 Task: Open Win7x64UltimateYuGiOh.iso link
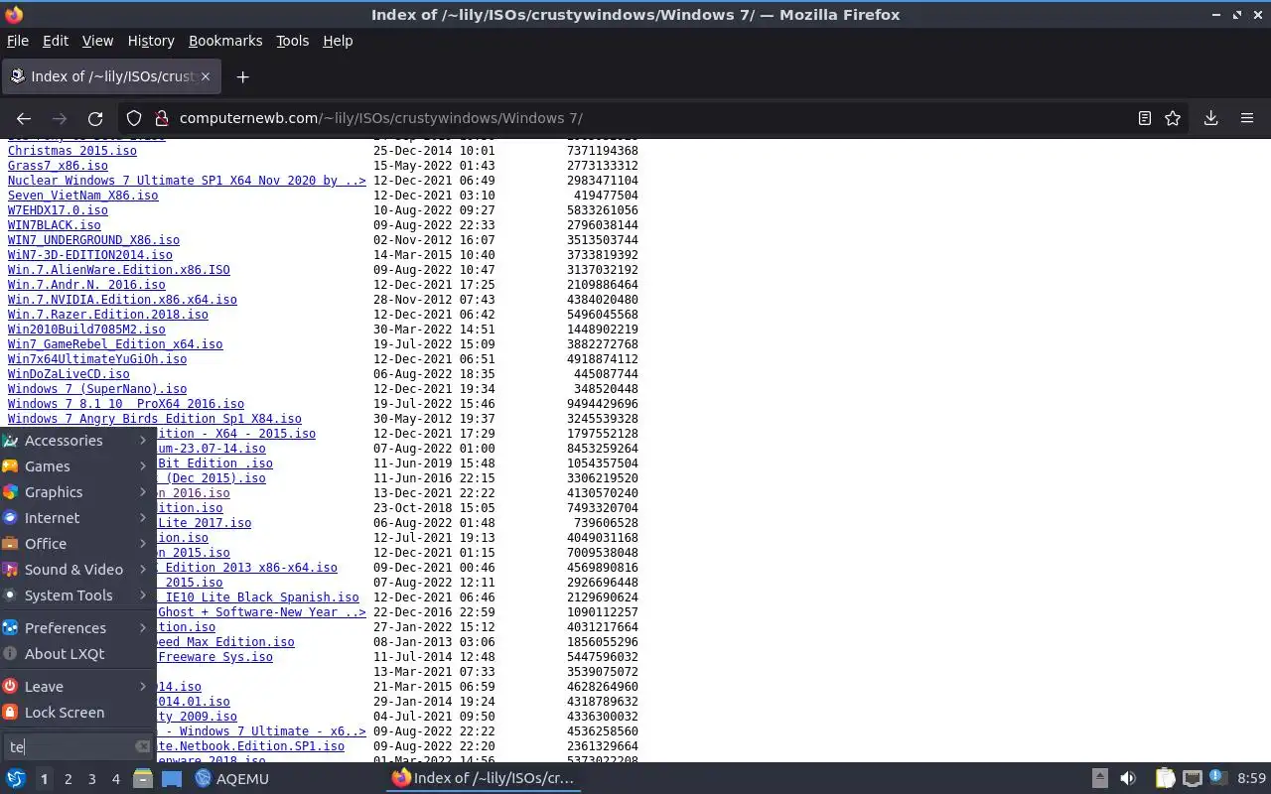click(x=97, y=359)
